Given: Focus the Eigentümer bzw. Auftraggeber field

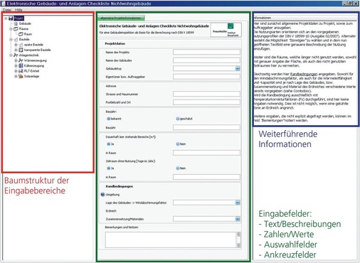Looking at the screenshot, I should pyautogui.click(x=206, y=77).
